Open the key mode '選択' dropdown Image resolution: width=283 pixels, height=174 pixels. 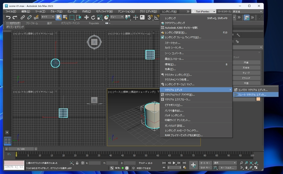tap(225, 163)
